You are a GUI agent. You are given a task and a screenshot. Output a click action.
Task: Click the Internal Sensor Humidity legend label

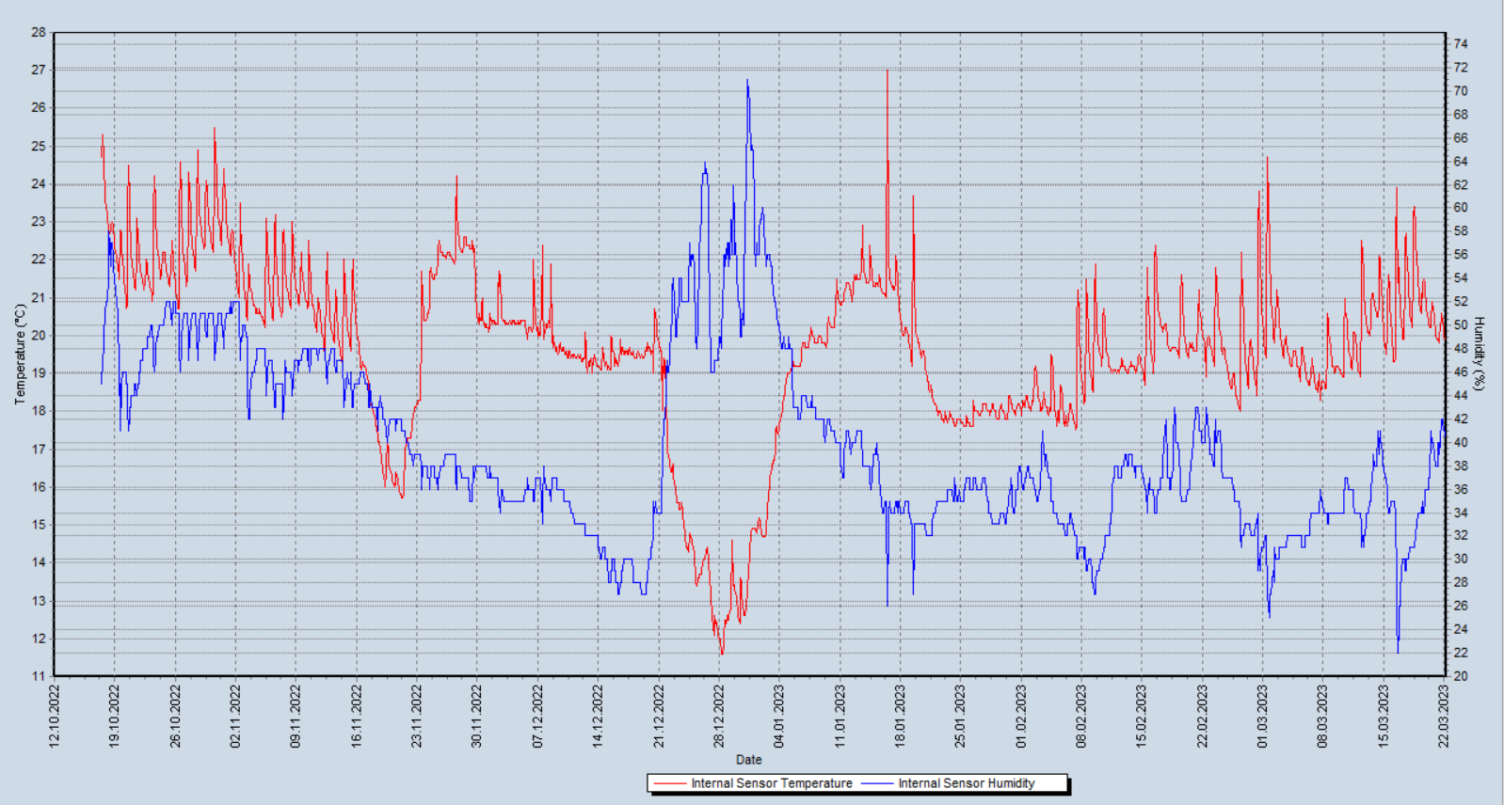(x=966, y=783)
